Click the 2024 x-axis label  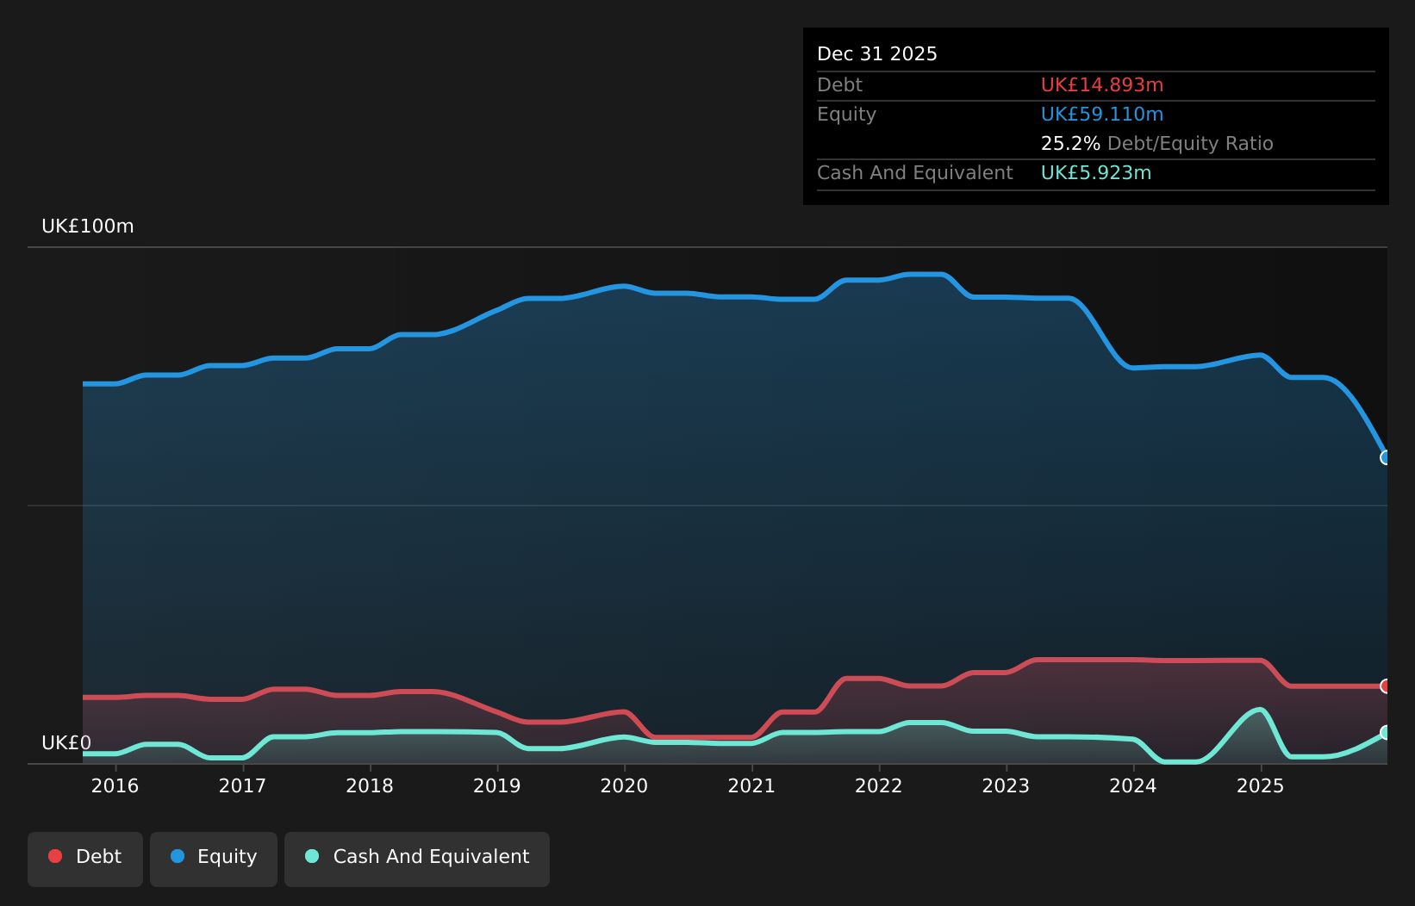point(1133,785)
